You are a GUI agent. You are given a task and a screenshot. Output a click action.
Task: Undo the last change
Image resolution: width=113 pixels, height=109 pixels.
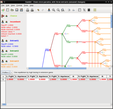[38, 10]
